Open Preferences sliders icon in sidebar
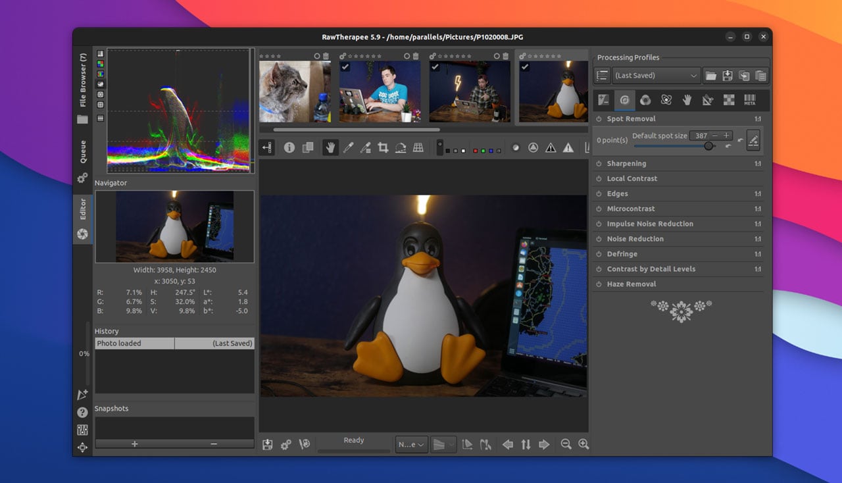The width and height of the screenshot is (842, 483). [x=82, y=430]
